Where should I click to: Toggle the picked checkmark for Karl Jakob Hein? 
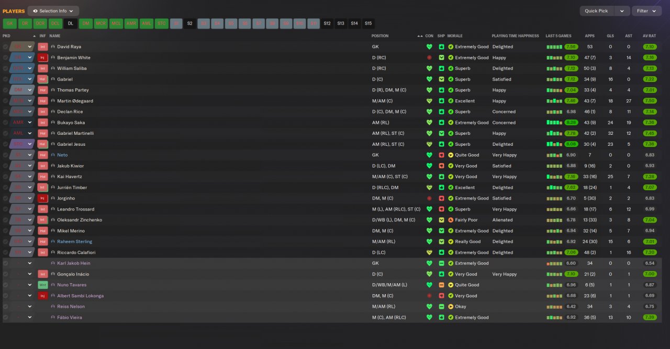(x=5, y=263)
